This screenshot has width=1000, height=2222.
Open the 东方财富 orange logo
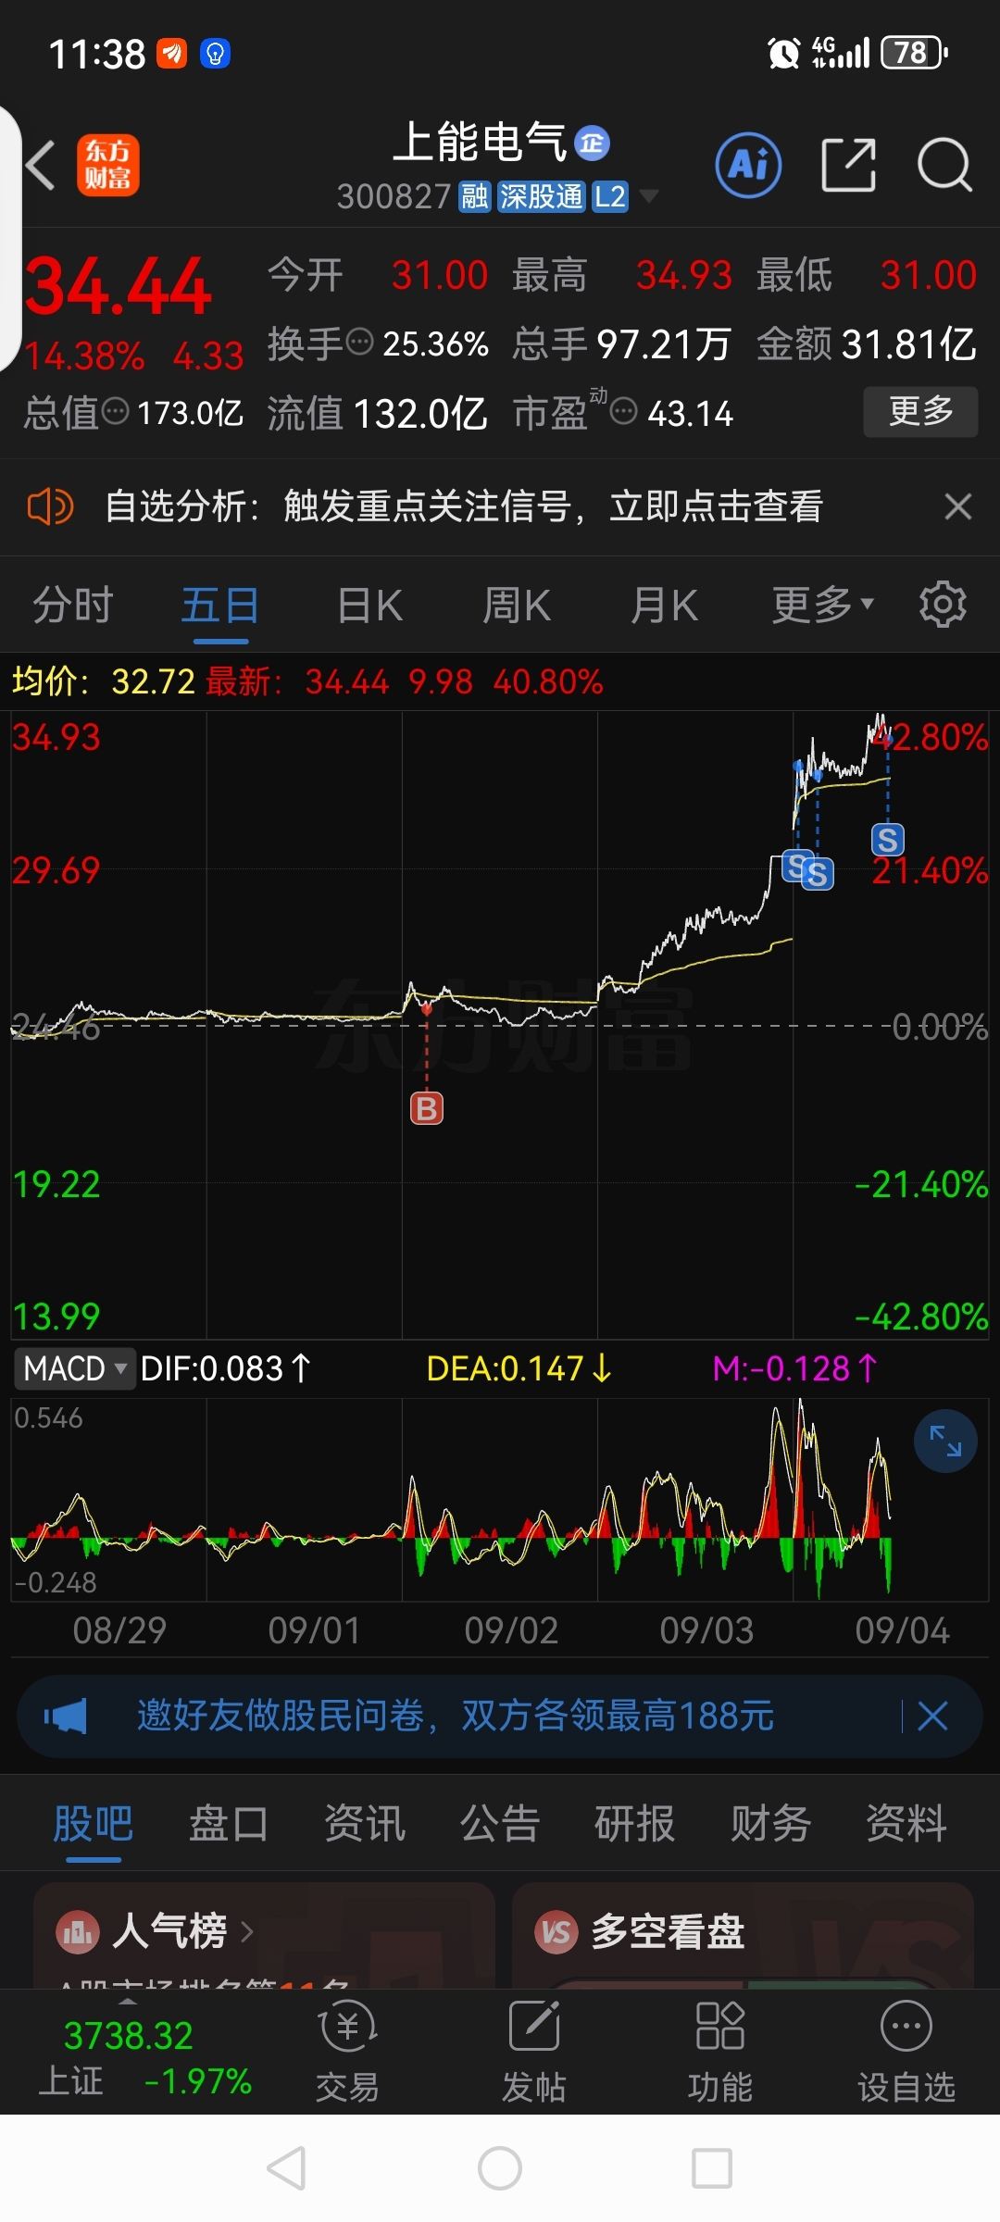click(x=108, y=165)
